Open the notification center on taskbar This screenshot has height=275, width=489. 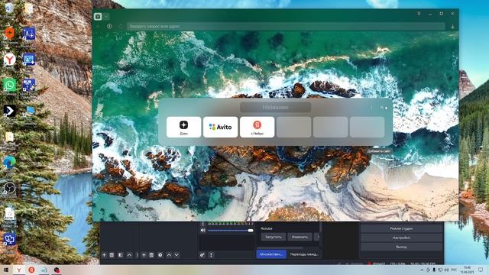coord(481,270)
